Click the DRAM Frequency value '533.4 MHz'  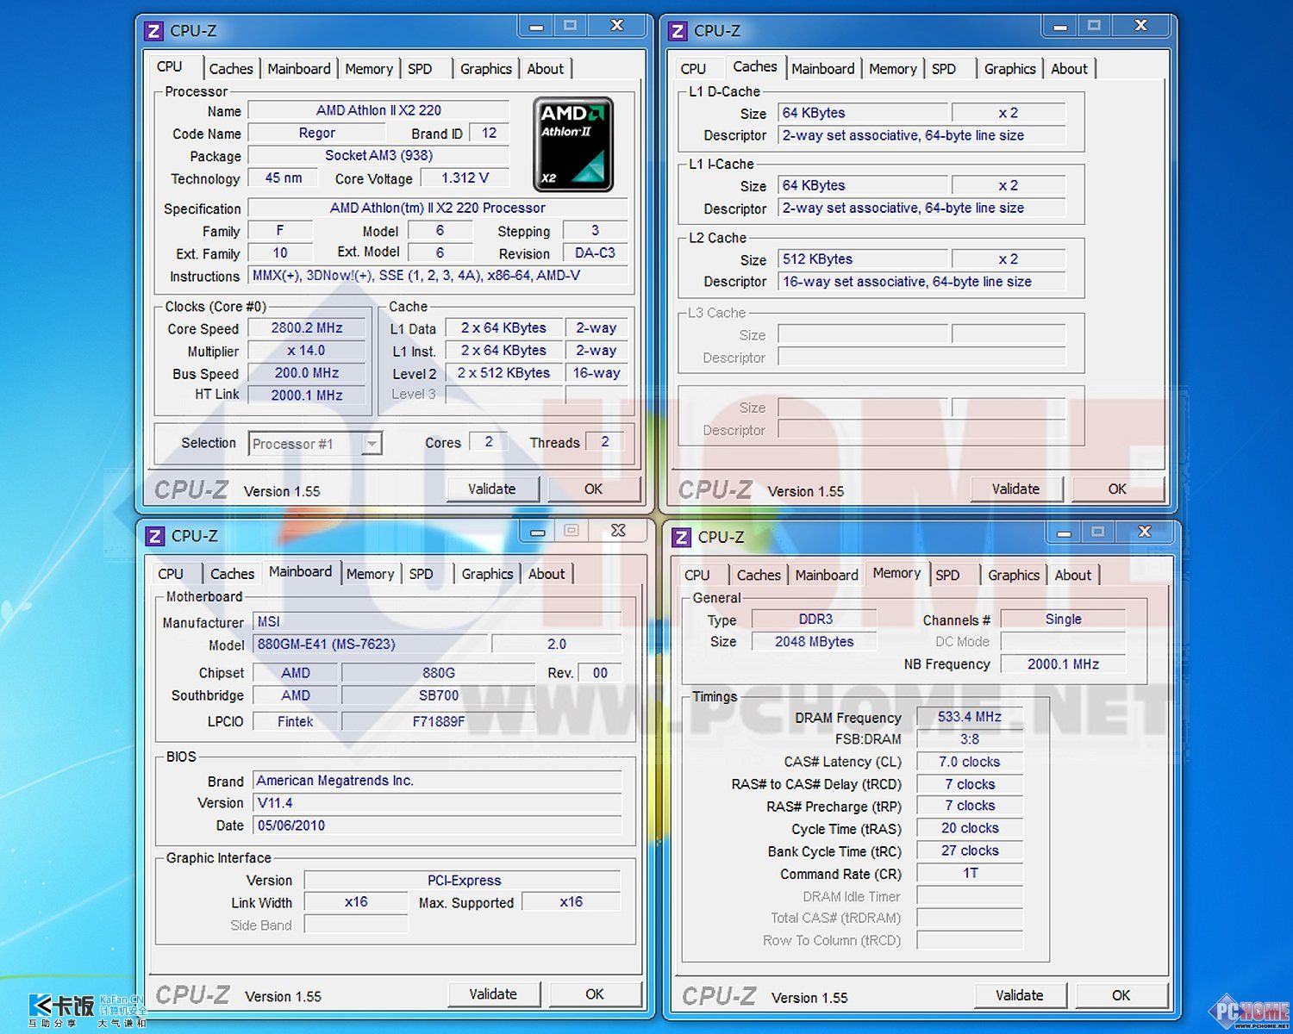tap(970, 717)
